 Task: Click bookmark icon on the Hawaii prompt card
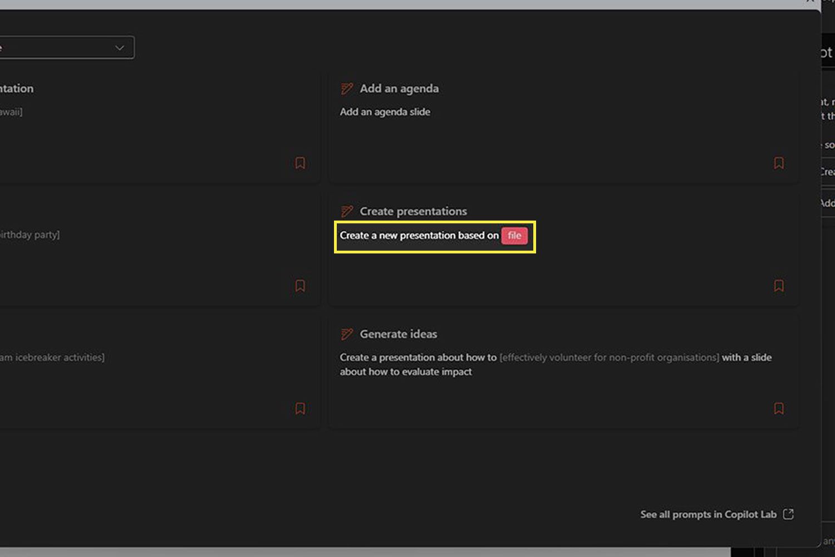(x=300, y=163)
